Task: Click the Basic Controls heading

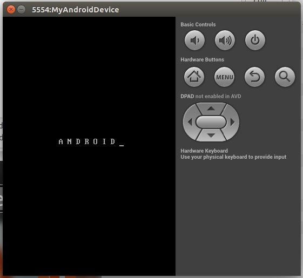Action: (198, 24)
